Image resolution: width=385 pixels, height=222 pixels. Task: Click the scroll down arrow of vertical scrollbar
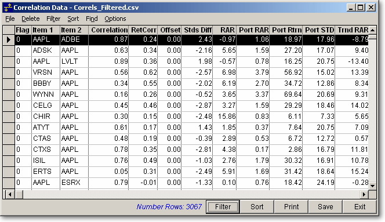pos(372,185)
